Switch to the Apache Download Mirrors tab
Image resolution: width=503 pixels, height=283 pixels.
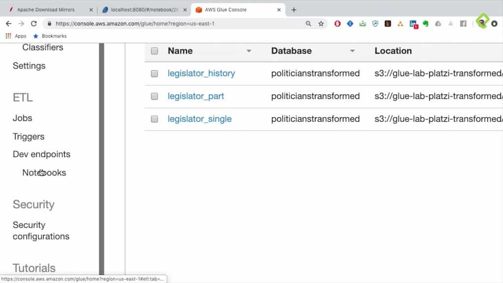pyautogui.click(x=47, y=9)
